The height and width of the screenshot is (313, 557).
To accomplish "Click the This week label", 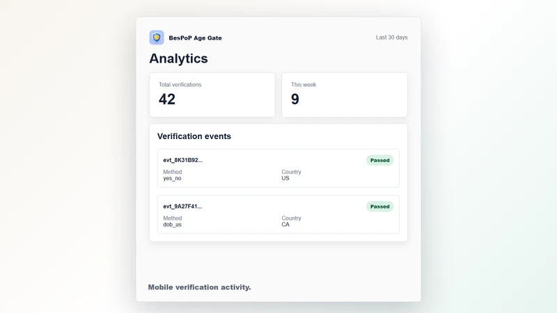I will 304,85.
